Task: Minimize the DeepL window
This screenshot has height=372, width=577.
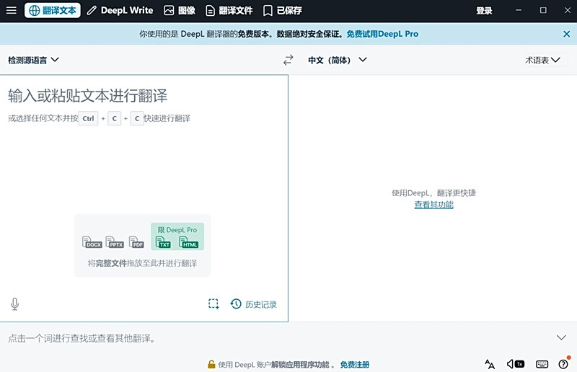Action: (519, 10)
